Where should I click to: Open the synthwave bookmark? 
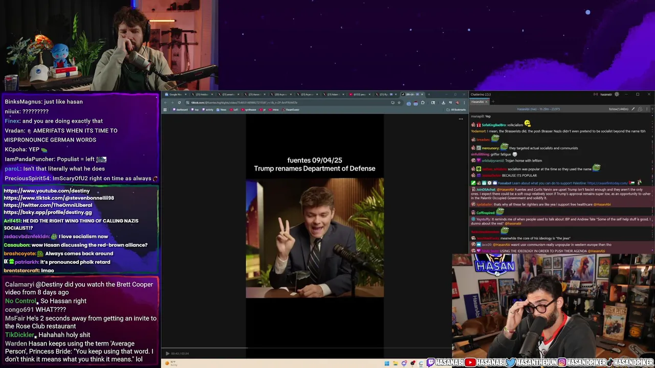pos(249,109)
